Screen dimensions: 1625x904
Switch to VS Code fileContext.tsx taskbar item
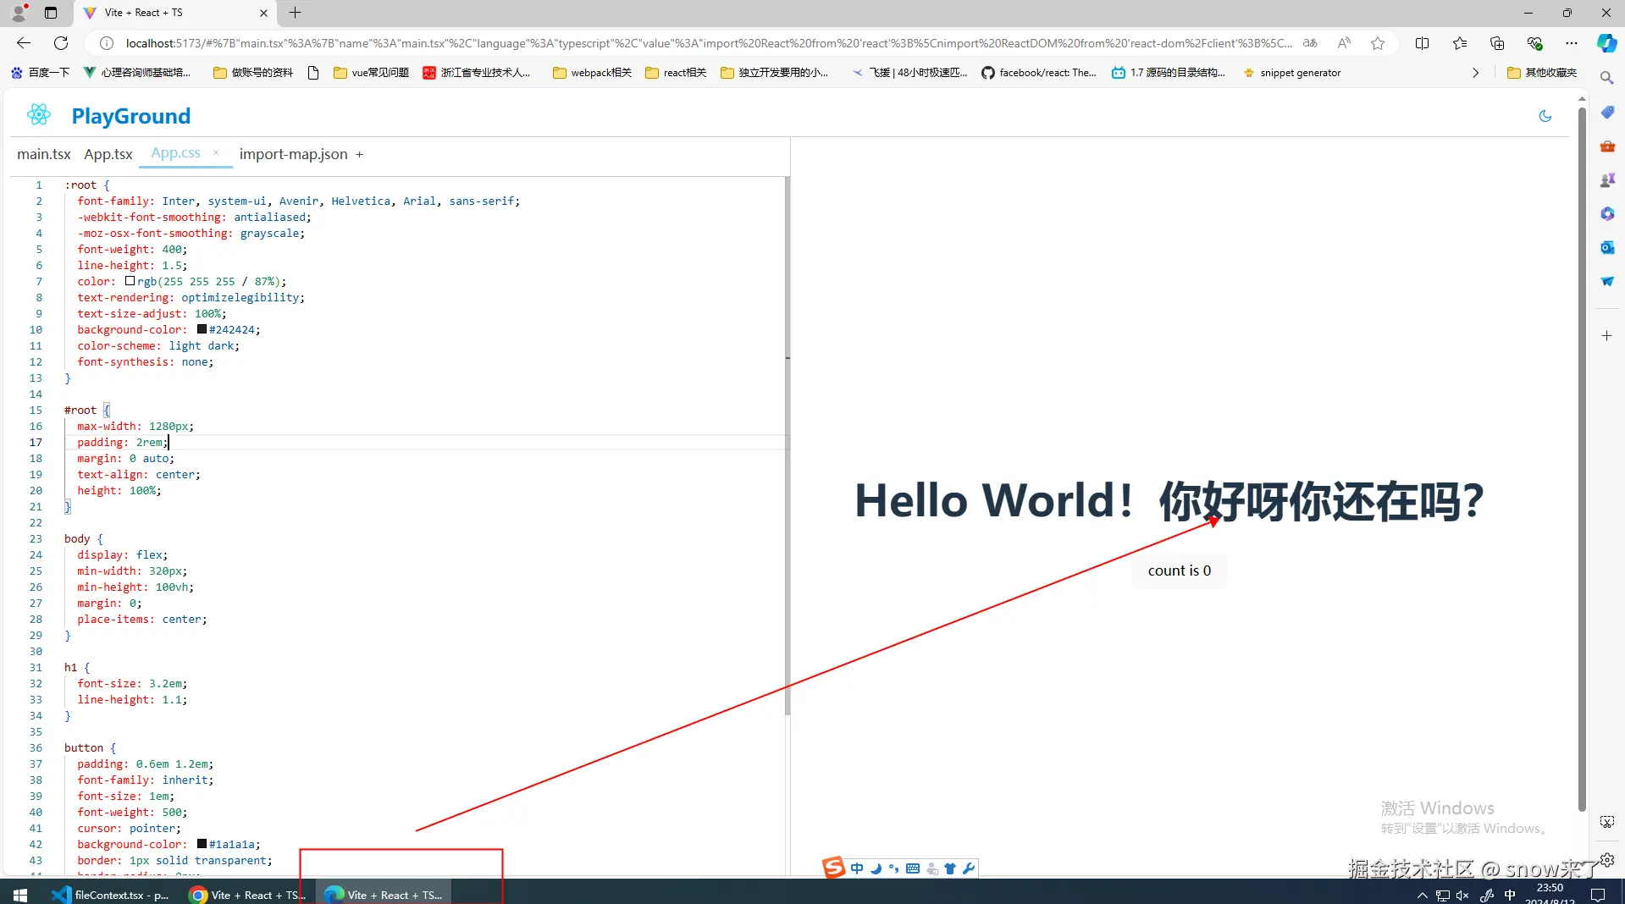[x=110, y=895]
